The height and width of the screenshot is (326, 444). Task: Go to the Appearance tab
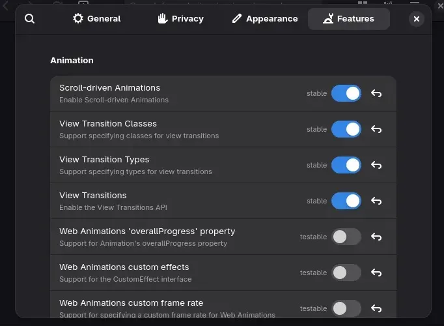265,19
